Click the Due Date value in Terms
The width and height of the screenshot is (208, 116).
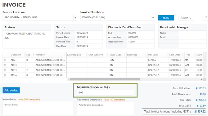pyautogui.click(x=82, y=46)
